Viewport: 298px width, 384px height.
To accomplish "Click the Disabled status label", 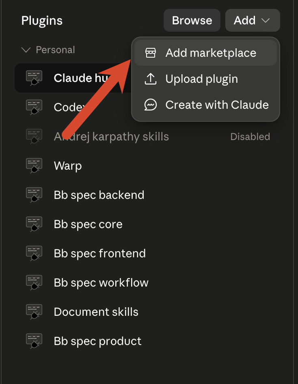I will click(250, 137).
